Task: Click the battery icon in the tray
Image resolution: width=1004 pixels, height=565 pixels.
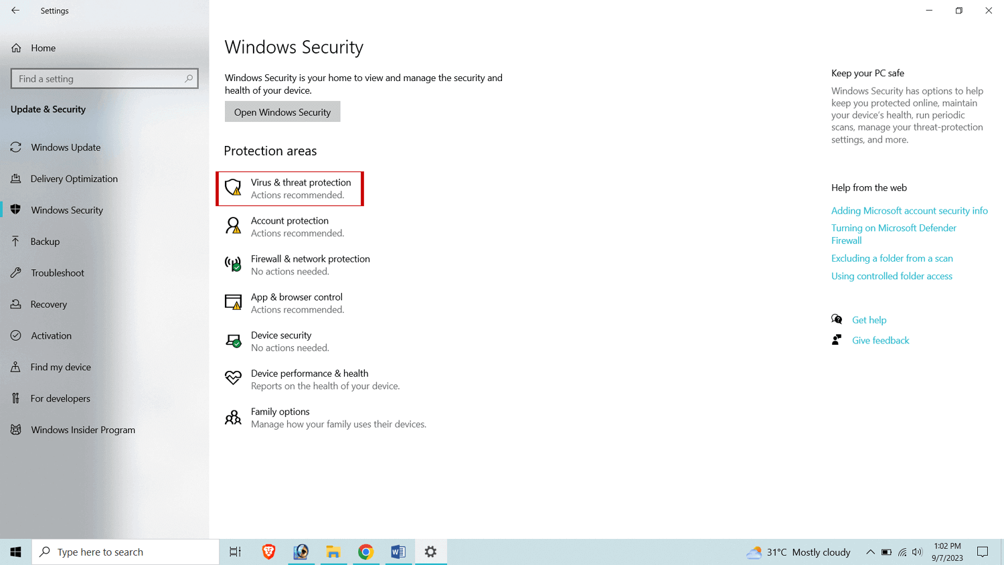Action: [886, 552]
